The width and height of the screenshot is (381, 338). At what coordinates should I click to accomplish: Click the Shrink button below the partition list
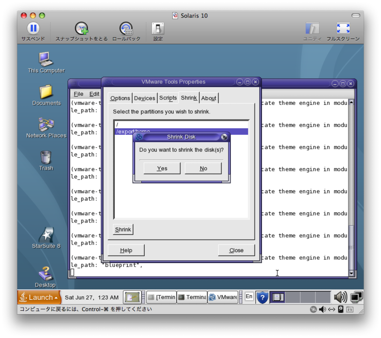(x=123, y=229)
